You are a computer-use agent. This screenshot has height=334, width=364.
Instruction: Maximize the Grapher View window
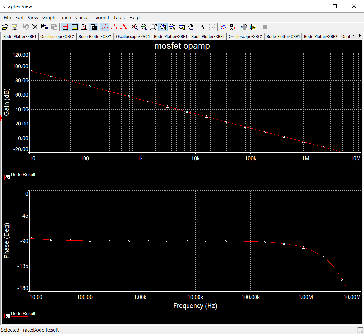pos(335,6)
